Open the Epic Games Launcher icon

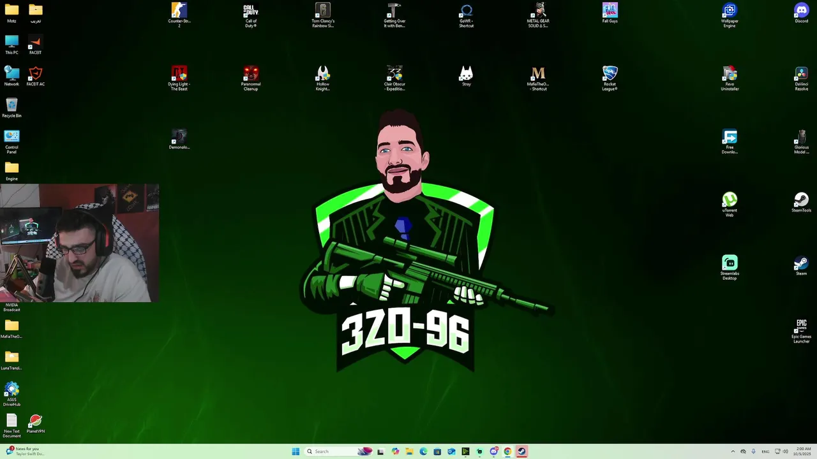coord(802,331)
